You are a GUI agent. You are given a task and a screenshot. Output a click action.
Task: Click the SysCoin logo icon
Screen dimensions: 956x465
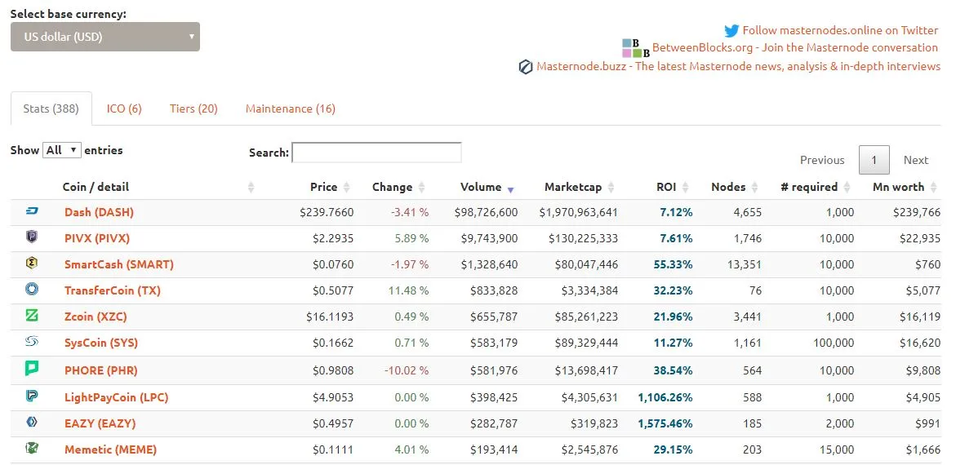point(32,341)
